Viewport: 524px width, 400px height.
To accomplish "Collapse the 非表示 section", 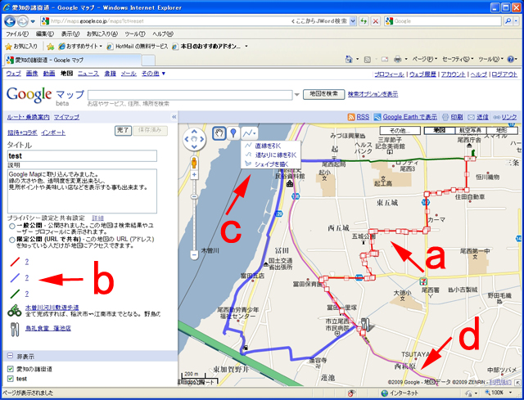I will coord(10,356).
